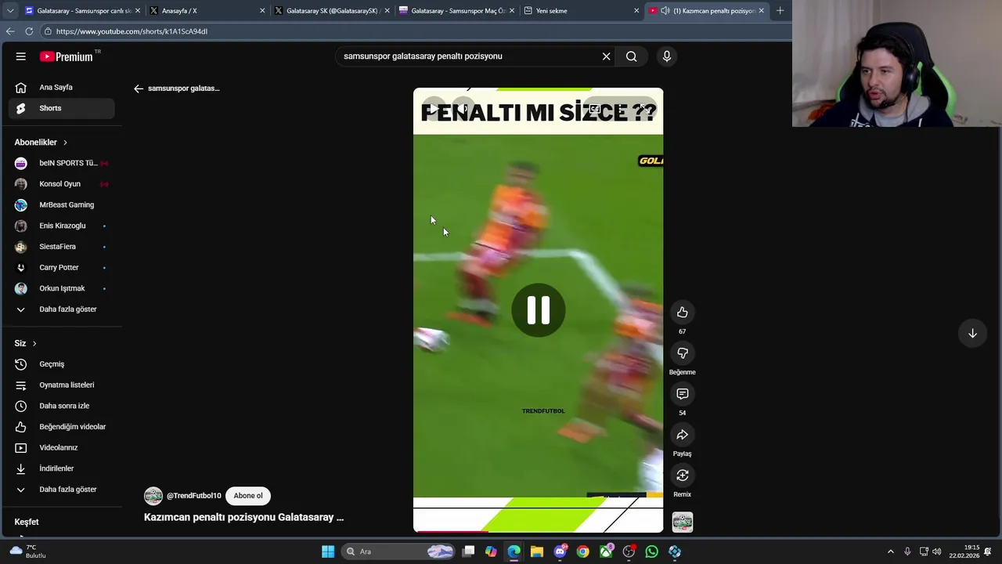
Task: Go back using arrow beside samsunspor galatas...
Action: click(139, 89)
